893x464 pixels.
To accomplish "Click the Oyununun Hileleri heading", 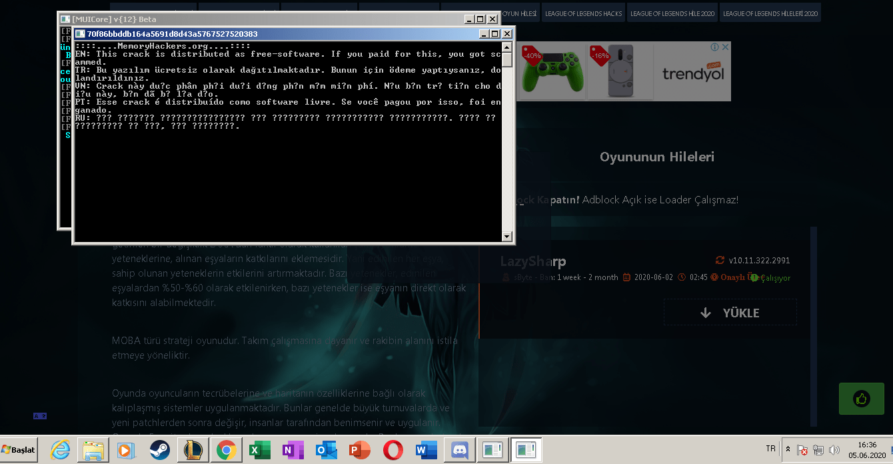I will click(x=656, y=157).
